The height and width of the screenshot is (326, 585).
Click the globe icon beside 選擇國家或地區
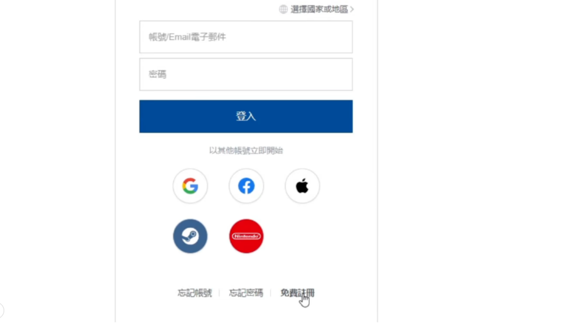[x=283, y=9]
